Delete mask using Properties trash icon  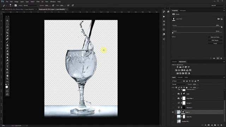point(221,58)
